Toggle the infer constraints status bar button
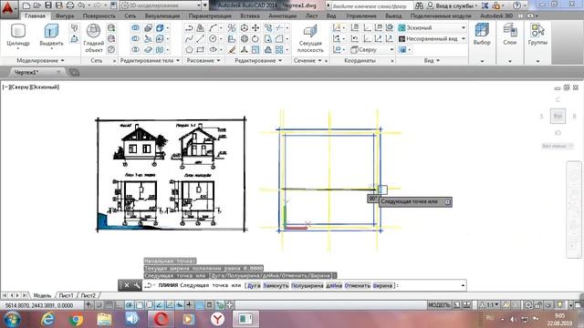 (x=89, y=305)
